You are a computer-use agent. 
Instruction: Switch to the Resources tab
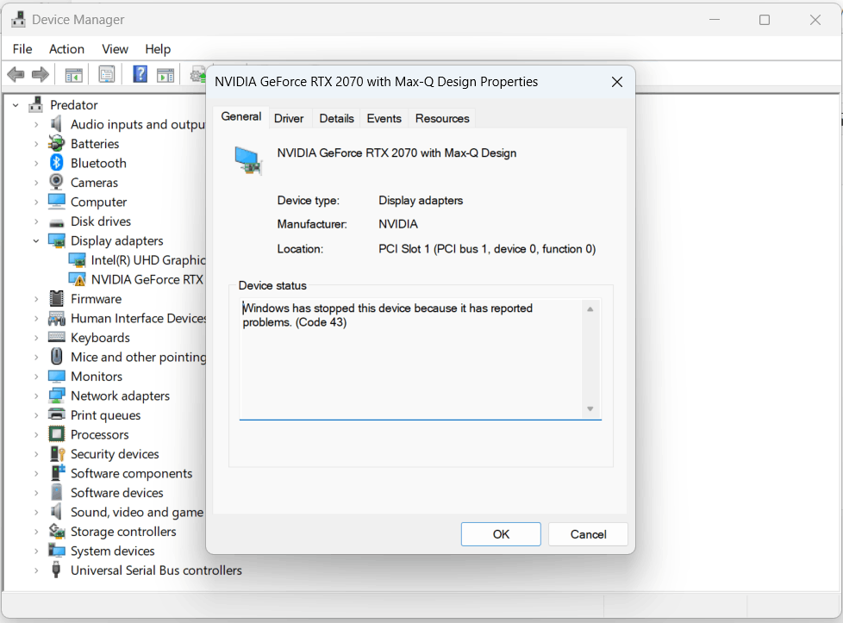click(442, 118)
